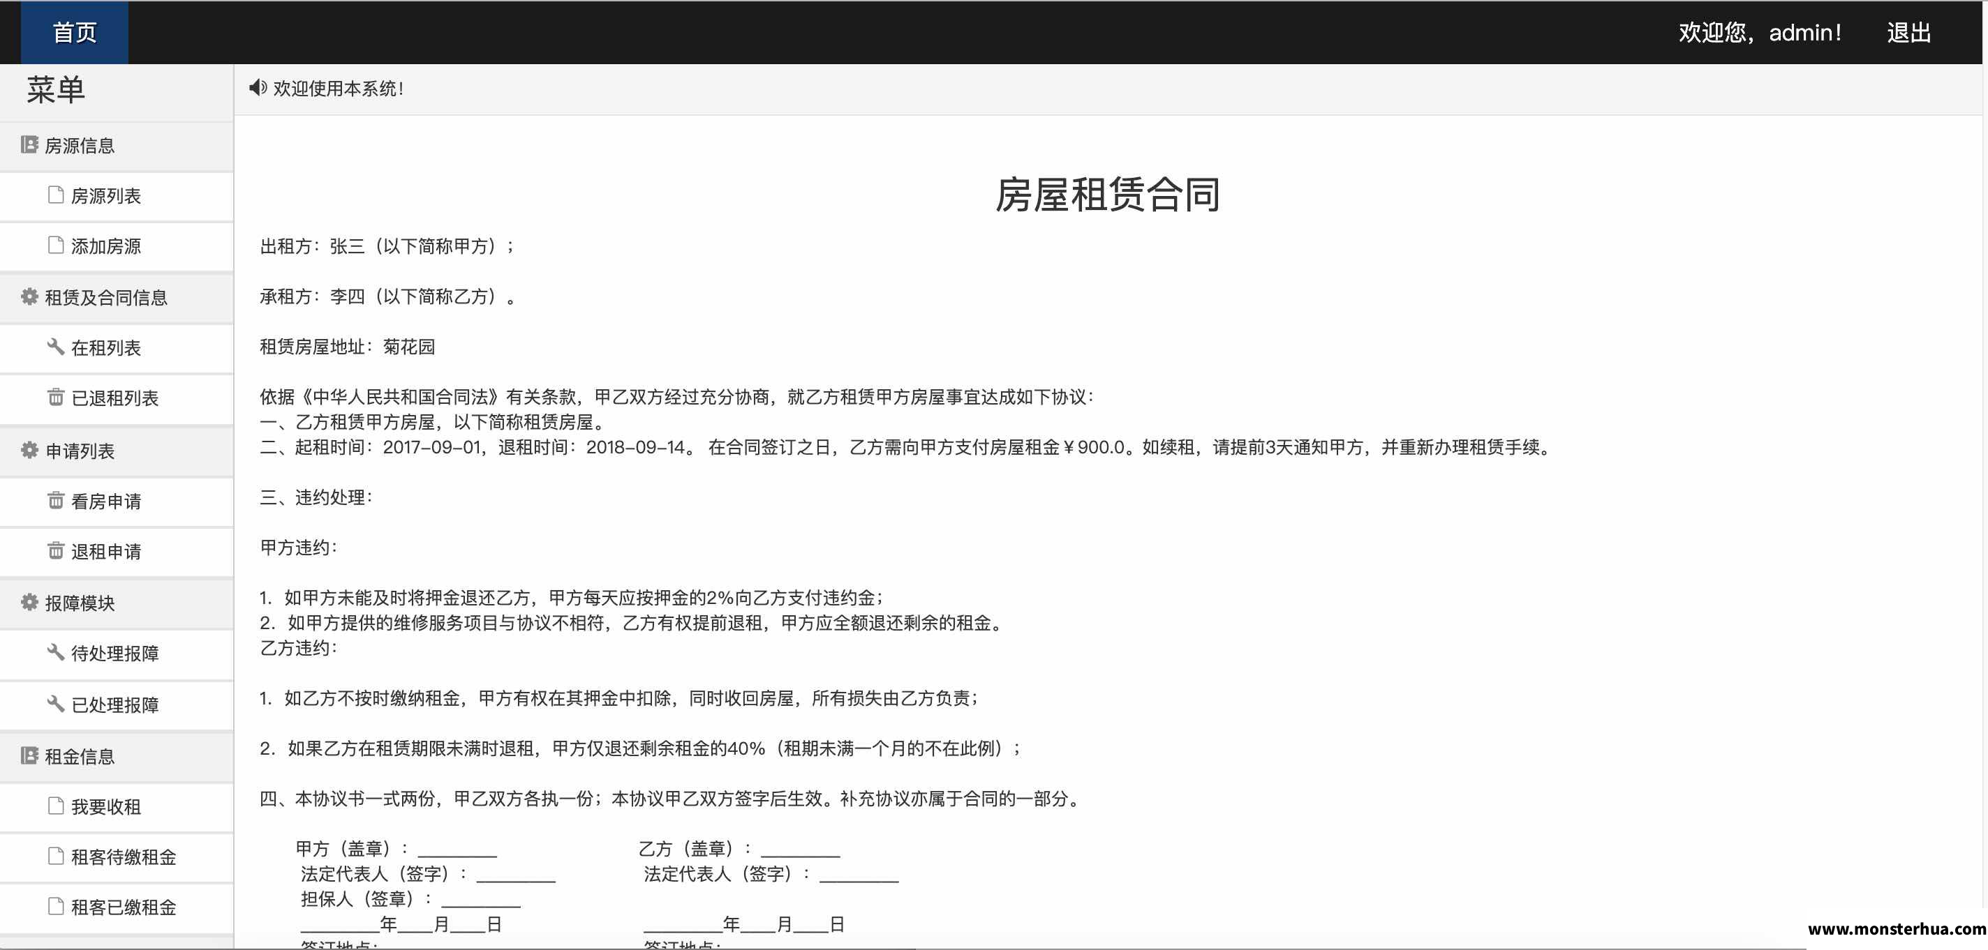Click the trash icon beside 退租申请

pos(56,550)
